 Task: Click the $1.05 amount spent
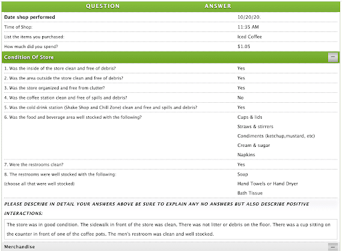click(x=244, y=47)
